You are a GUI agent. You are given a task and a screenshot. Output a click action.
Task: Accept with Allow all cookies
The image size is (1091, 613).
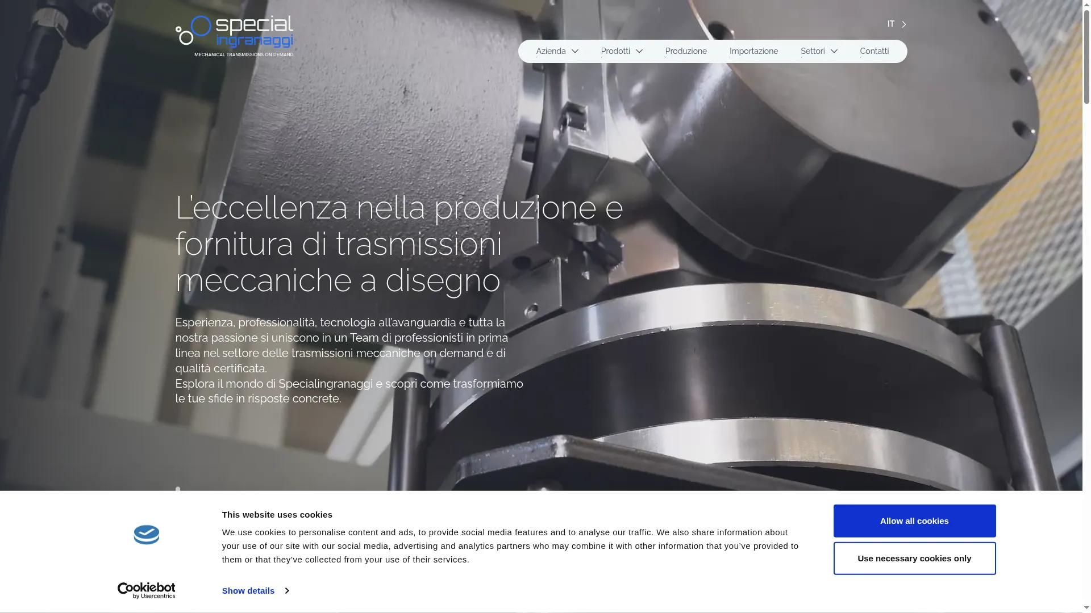(914, 520)
